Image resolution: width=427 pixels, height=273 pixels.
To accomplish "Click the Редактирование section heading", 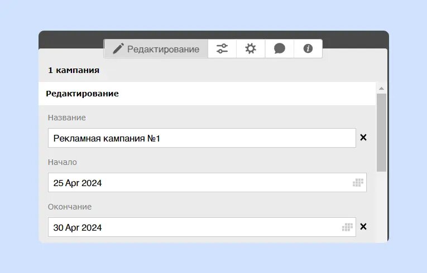I will click(82, 94).
